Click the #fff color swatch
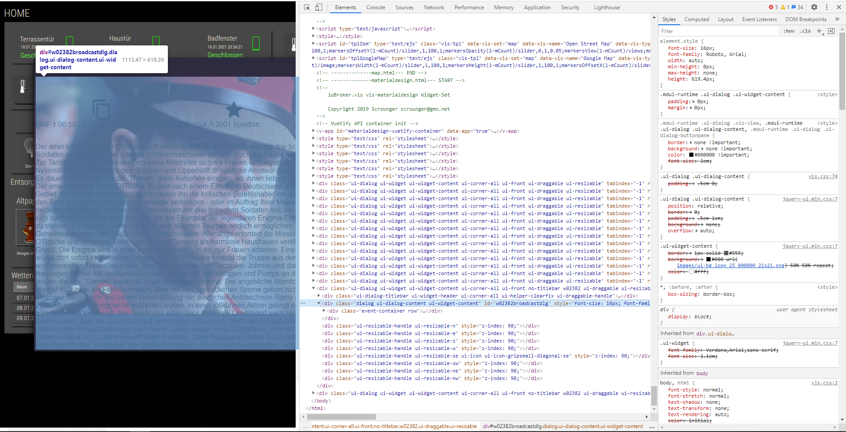Viewport: 846px width, 432px height. pos(691,272)
